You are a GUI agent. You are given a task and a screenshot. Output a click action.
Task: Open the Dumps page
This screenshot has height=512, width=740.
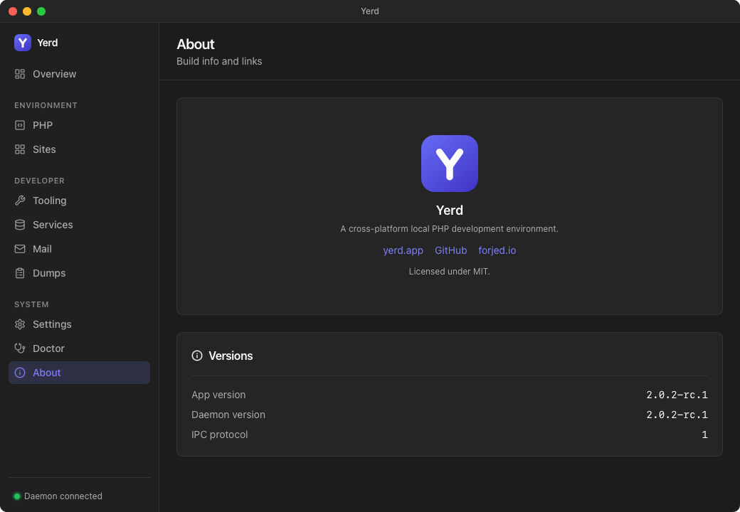[x=79, y=273]
